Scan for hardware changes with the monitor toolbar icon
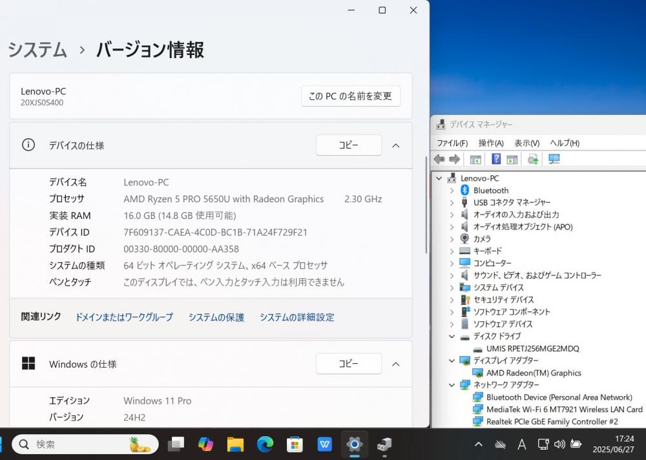This screenshot has width=646, height=460. (554, 159)
